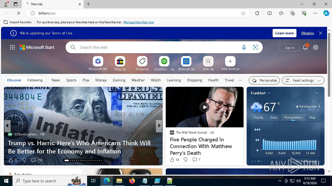The width and height of the screenshot is (332, 186).
Task: Open QVC shortcut tile
Action: (x=208, y=64)
